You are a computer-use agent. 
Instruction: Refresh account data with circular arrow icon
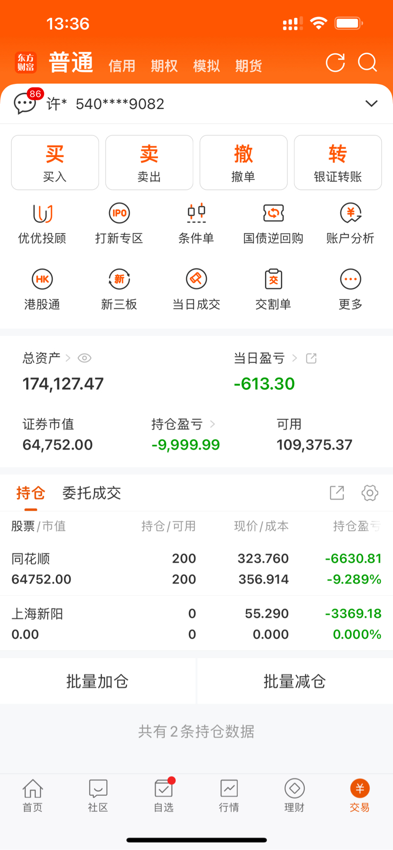point(335,63)
